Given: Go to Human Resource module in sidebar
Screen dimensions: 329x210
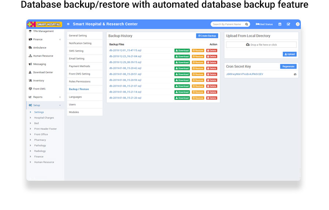Looking at the screenshot, I should [43, 56].
